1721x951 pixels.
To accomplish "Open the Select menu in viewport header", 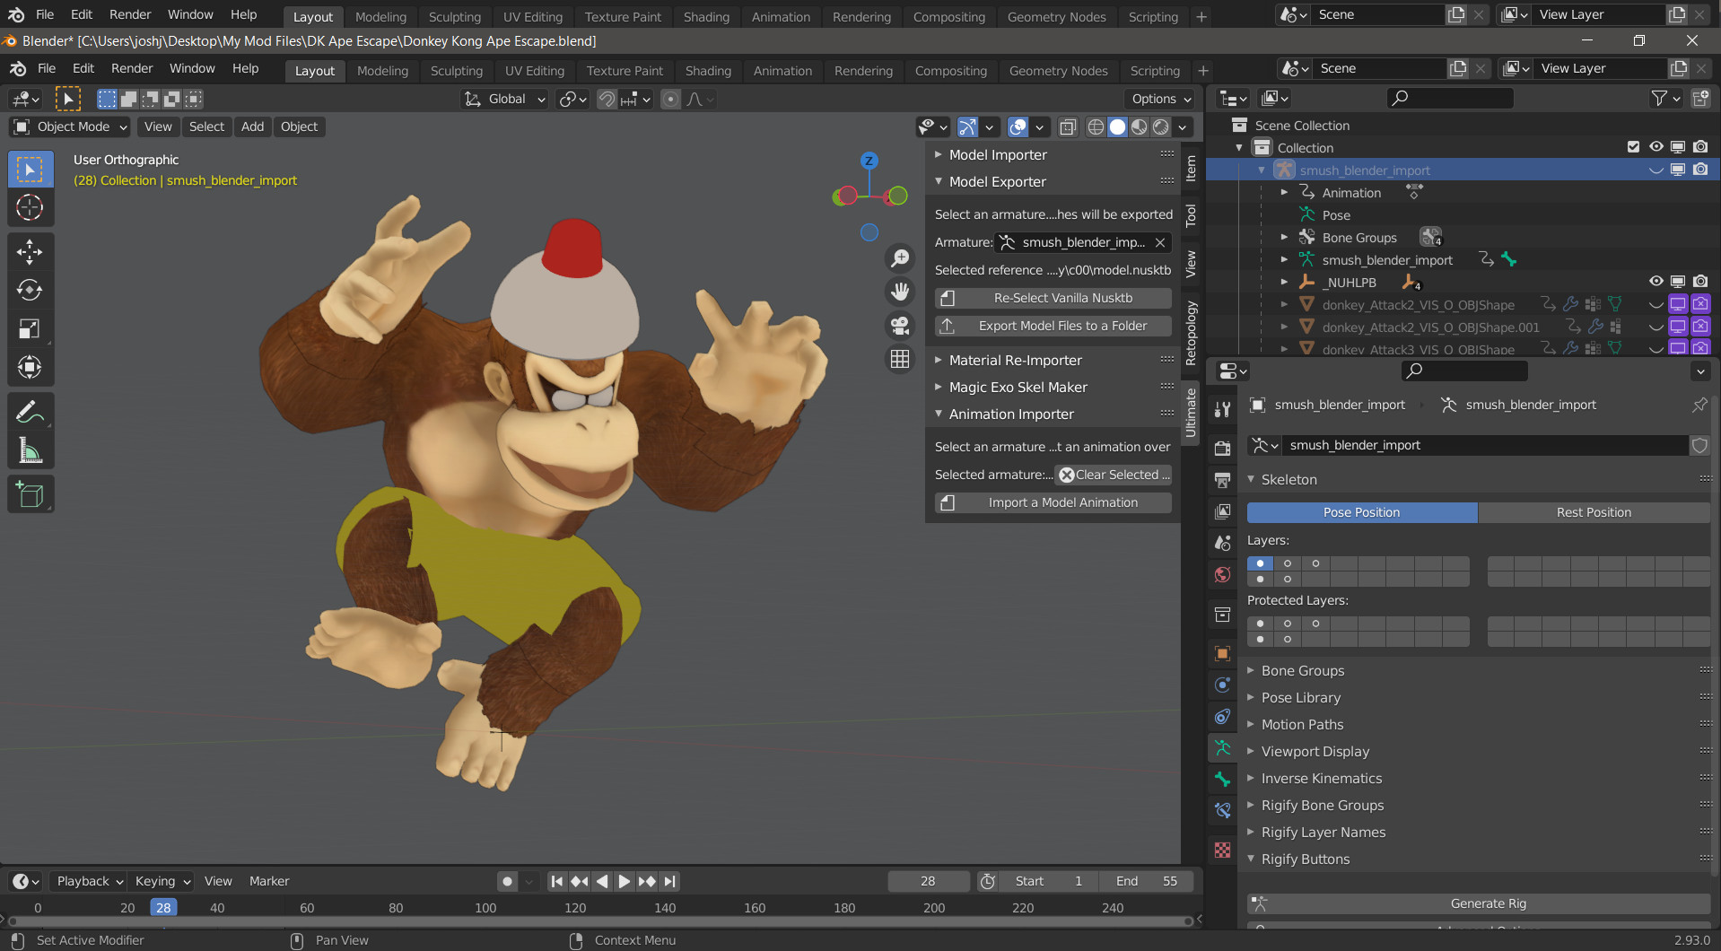I will (x=206, y=127).
